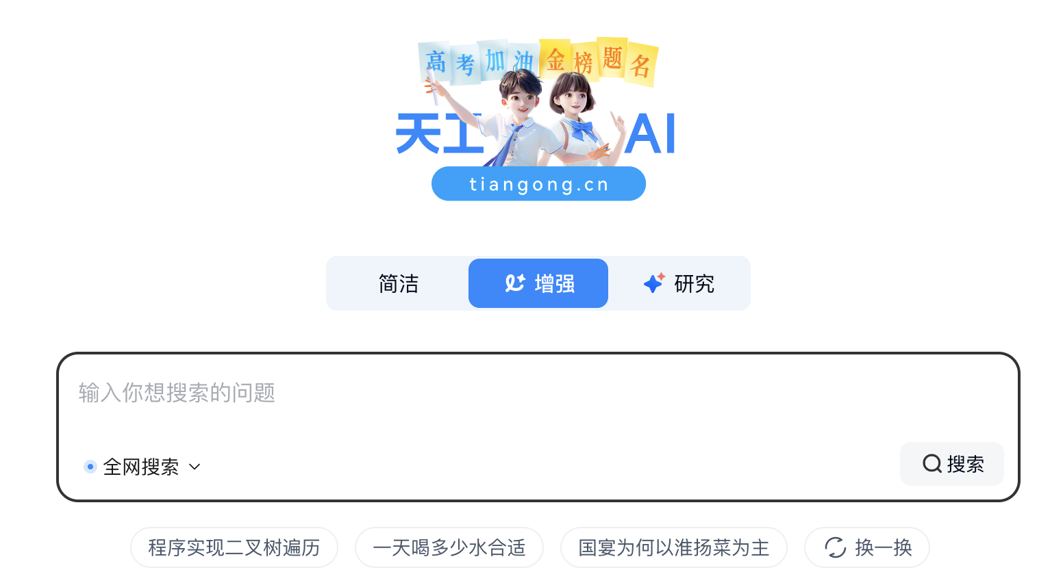Expand the 全网搜索 chevron arrow
The width and height of the screenshot is (1063, 583).
coord(195,467)
